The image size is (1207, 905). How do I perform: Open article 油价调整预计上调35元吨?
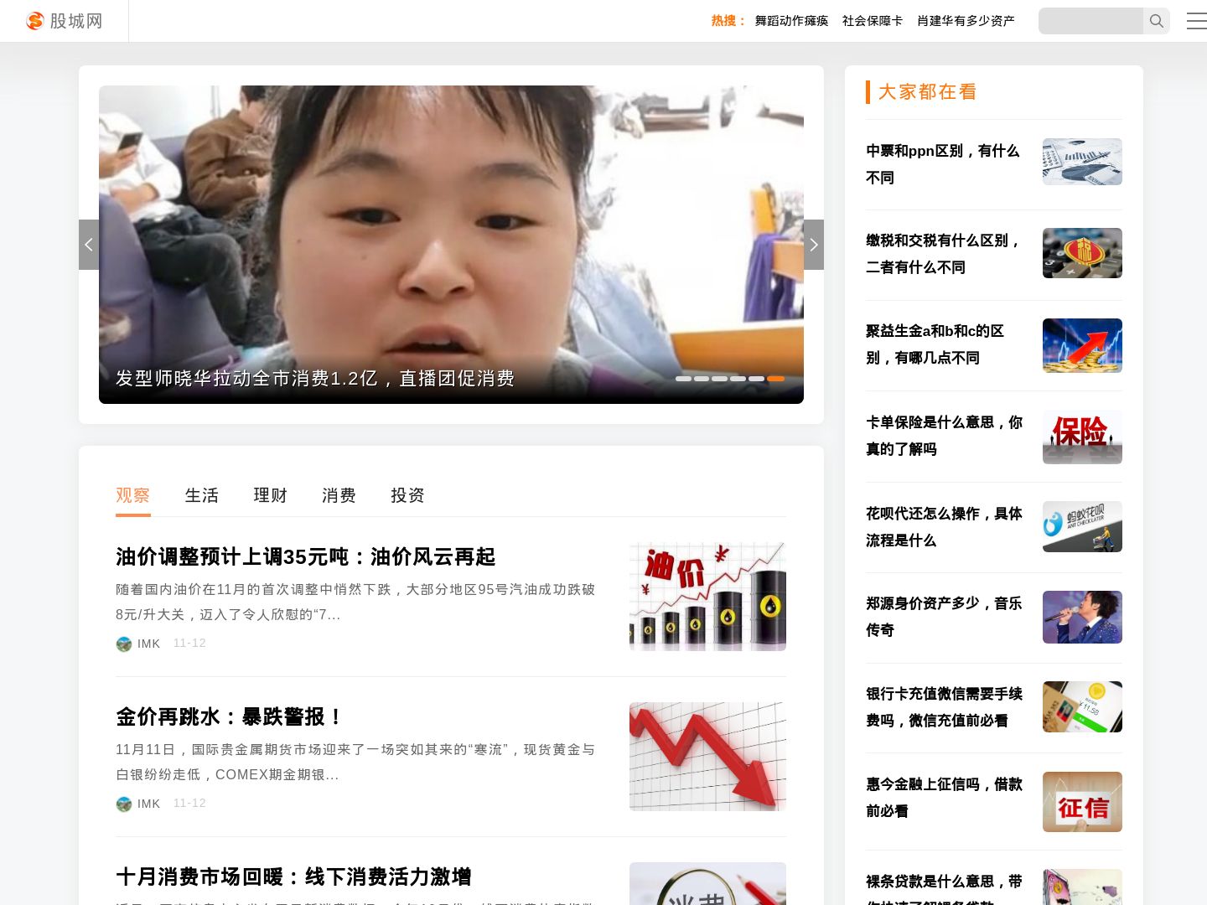(x=305, y=556)
